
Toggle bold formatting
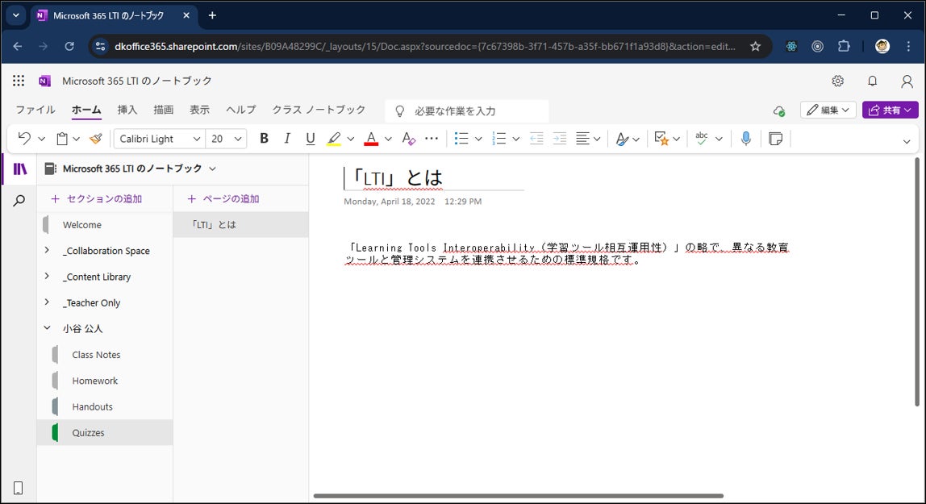click(x=264, y=139)
